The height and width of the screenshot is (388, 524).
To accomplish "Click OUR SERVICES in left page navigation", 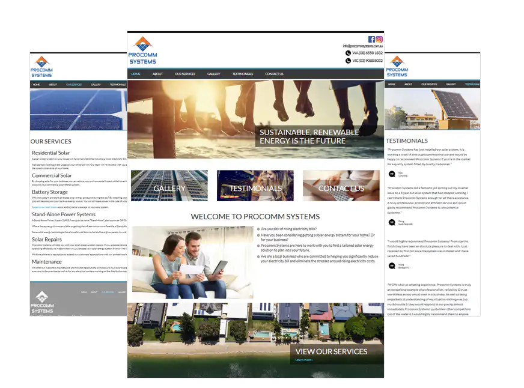I will [x=74, y=85].
